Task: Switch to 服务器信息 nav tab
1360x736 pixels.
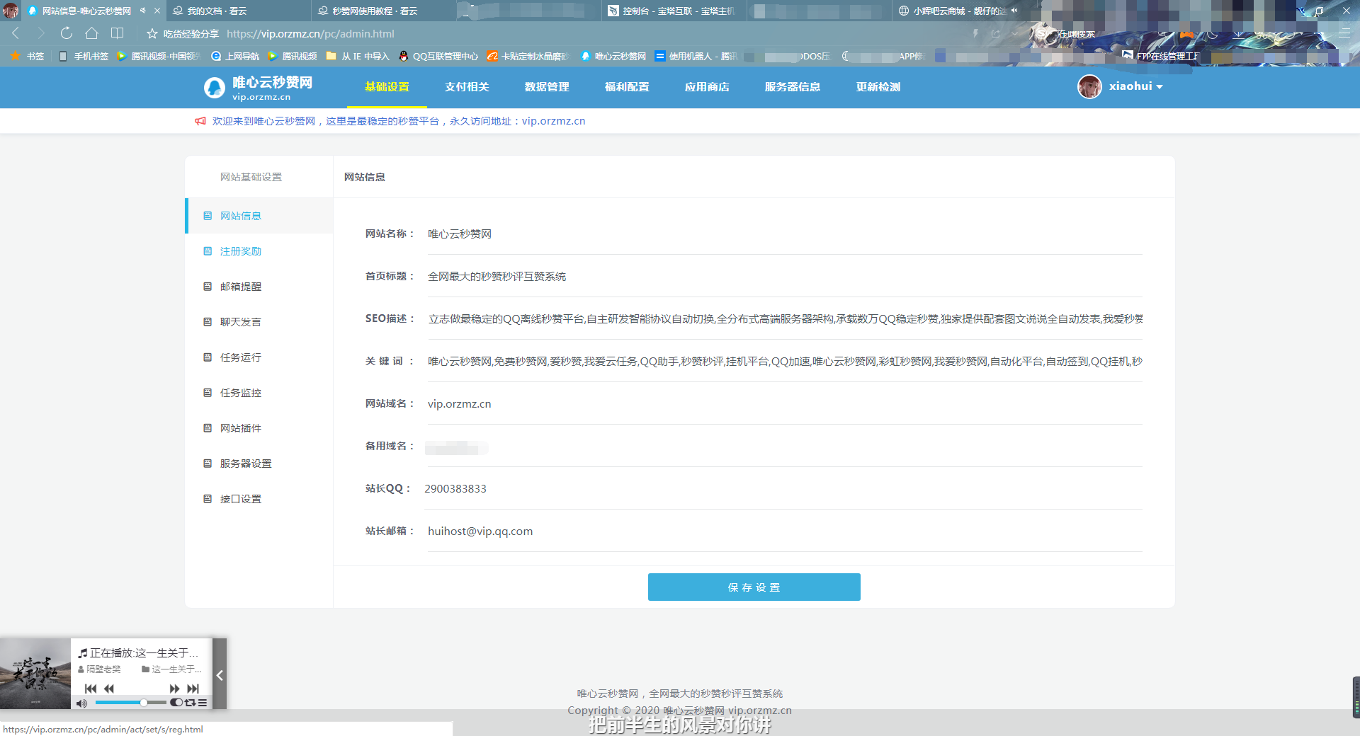Action: coord(793,87)
